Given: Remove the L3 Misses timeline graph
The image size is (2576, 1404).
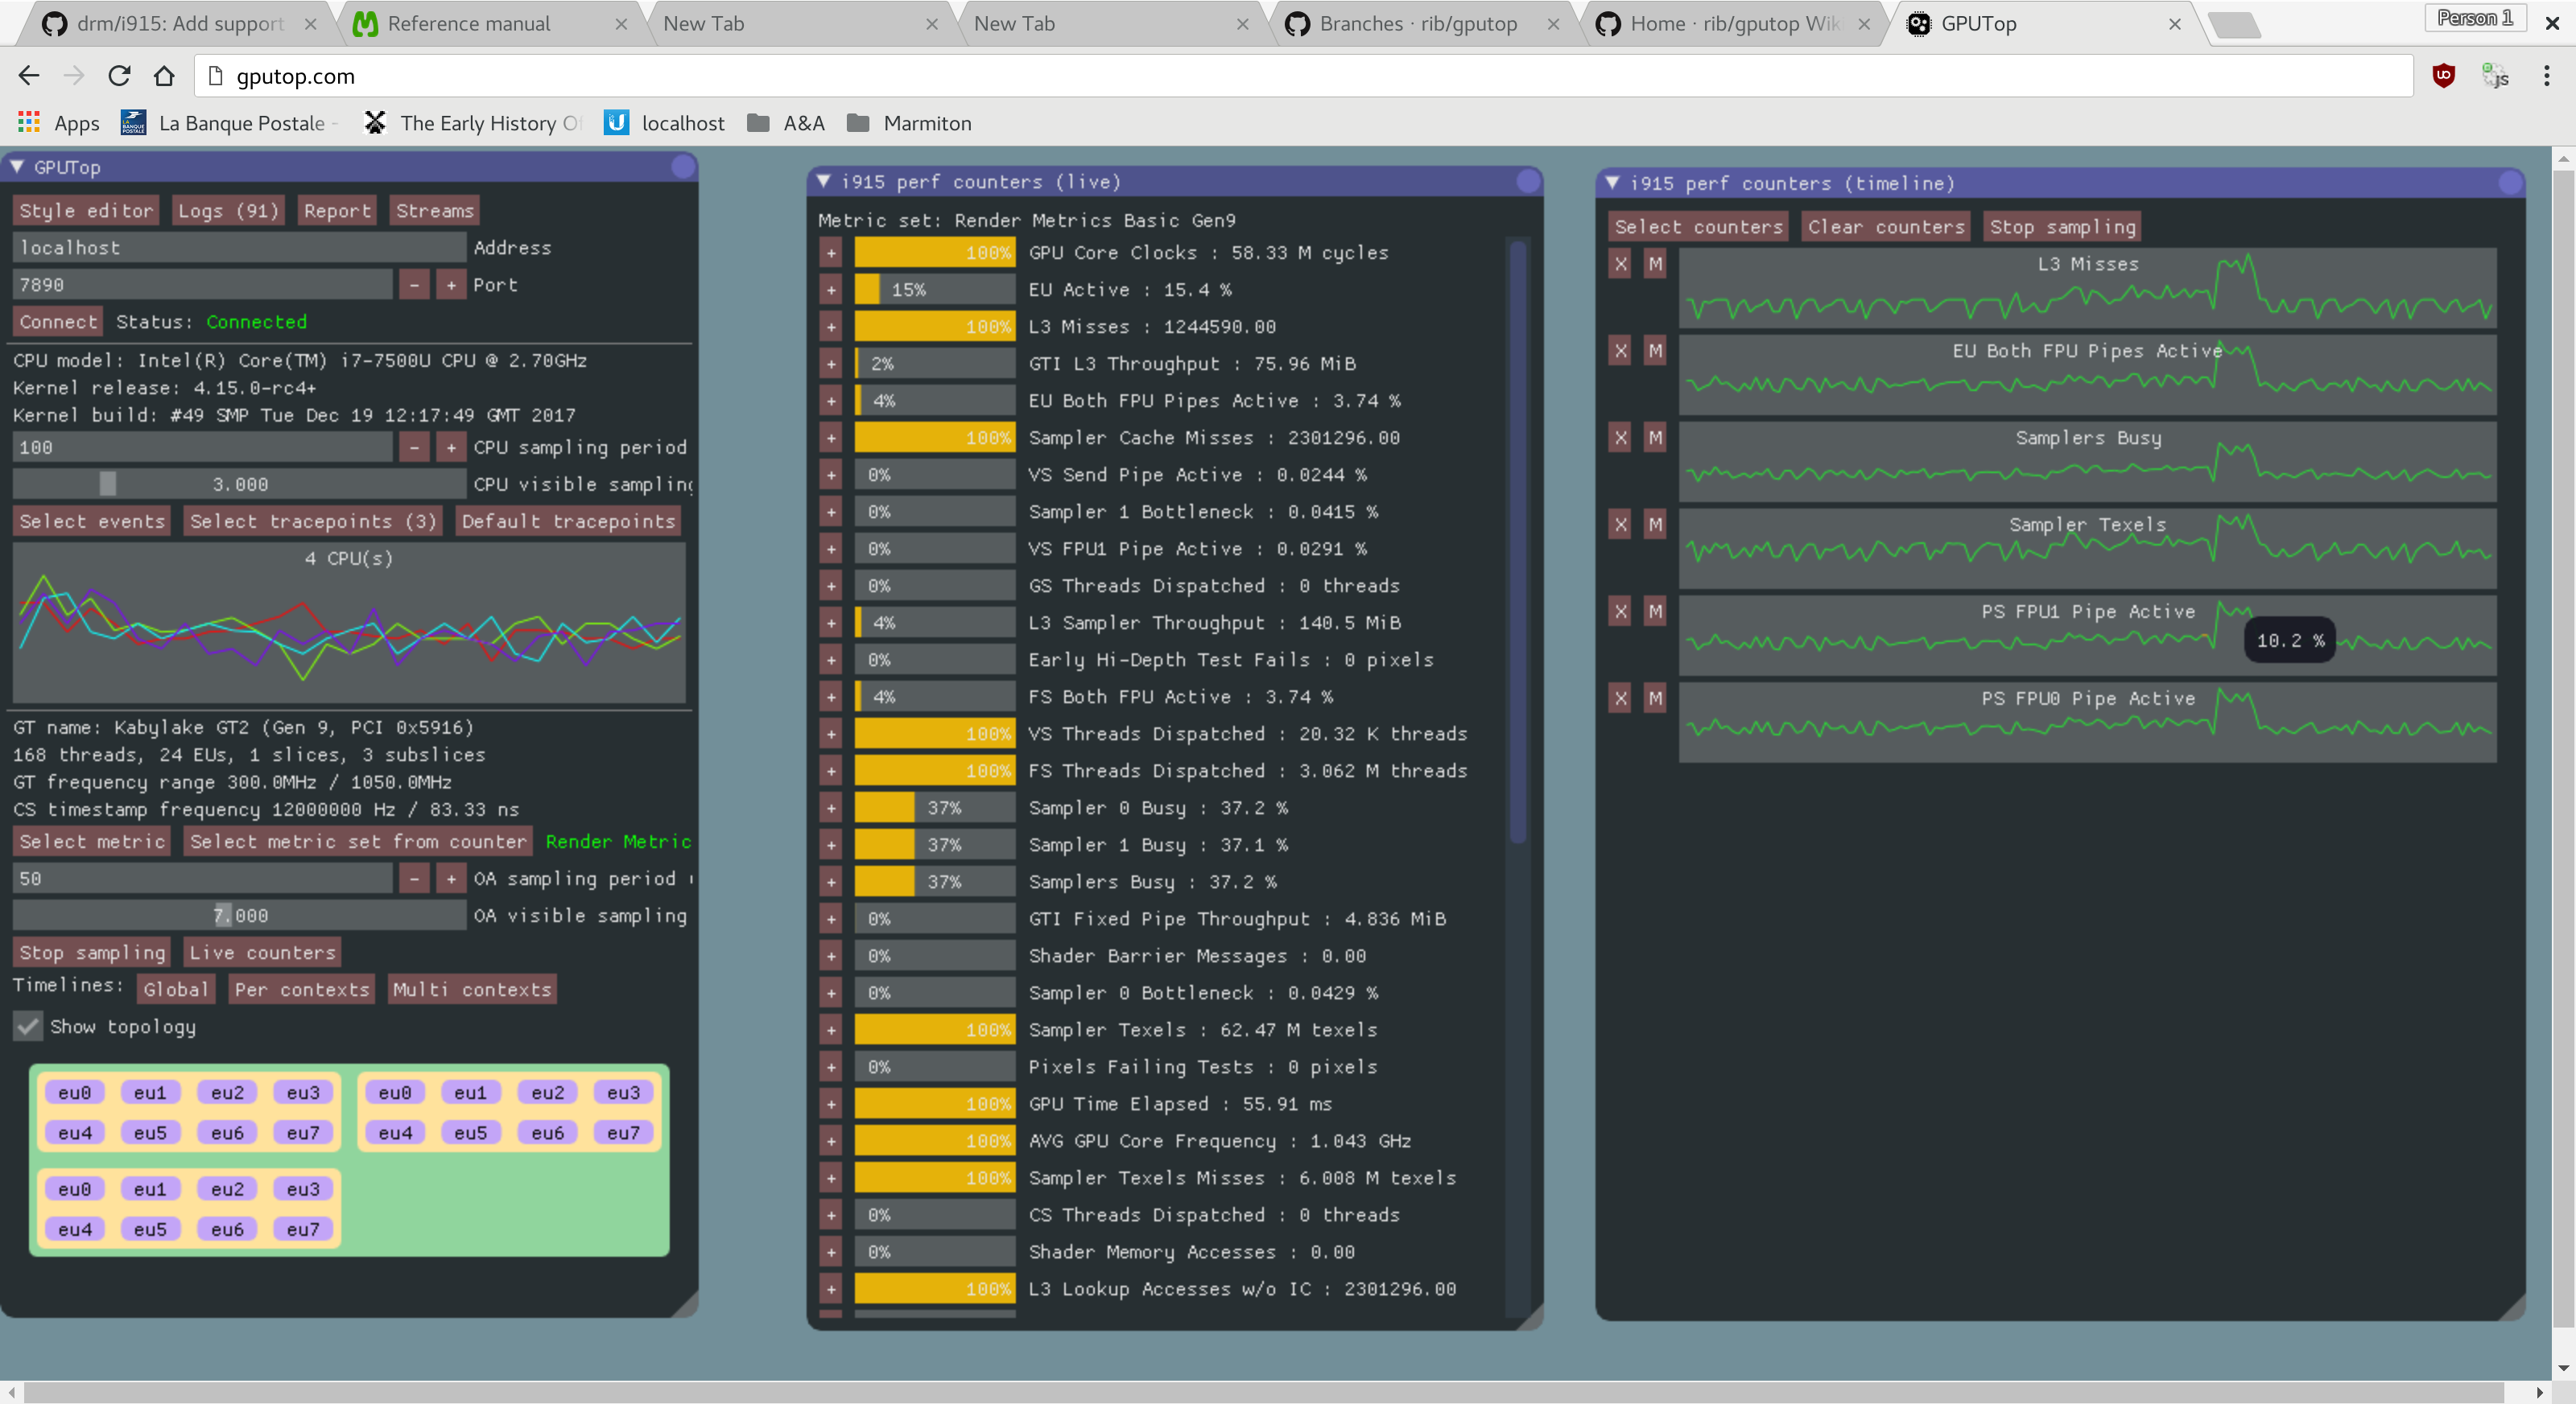Looking at the screenshot, I should 1620,265.
